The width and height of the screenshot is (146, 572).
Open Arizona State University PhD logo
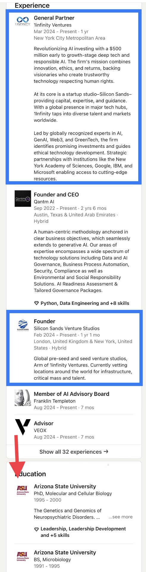[x=23, y=490]
